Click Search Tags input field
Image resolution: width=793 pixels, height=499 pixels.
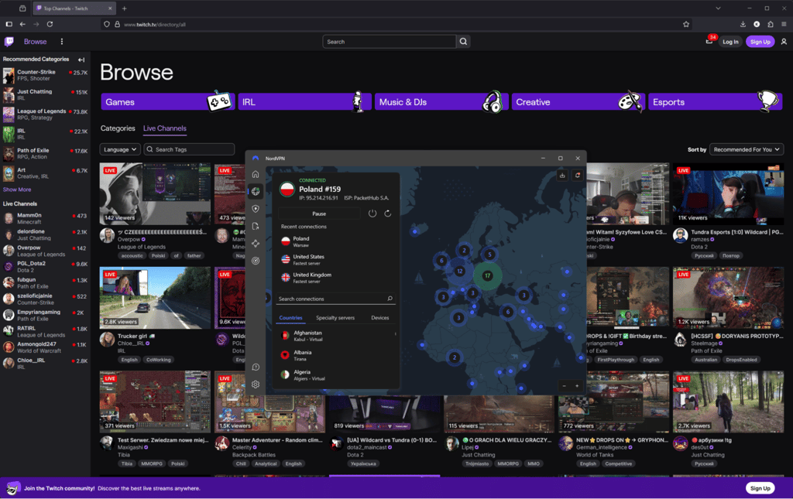(189, 149)
